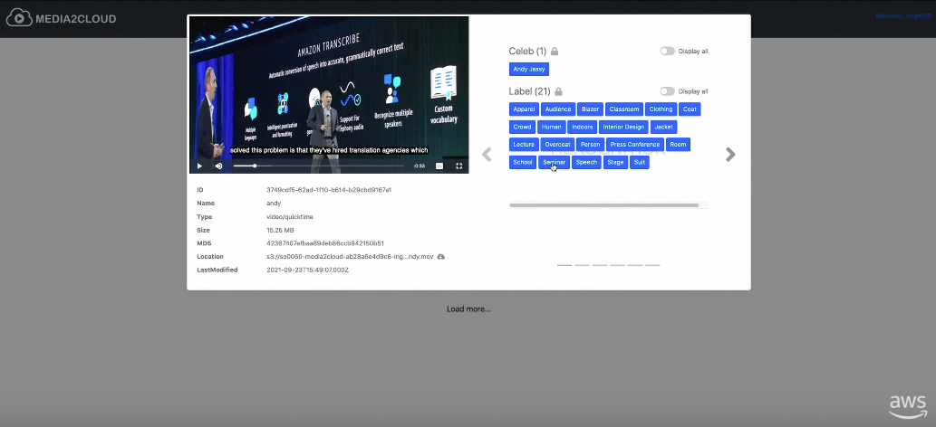This screenshot has height=427, width=936.
Task: Click the Media2Cloud cloud logo
Action: point(18,18)
